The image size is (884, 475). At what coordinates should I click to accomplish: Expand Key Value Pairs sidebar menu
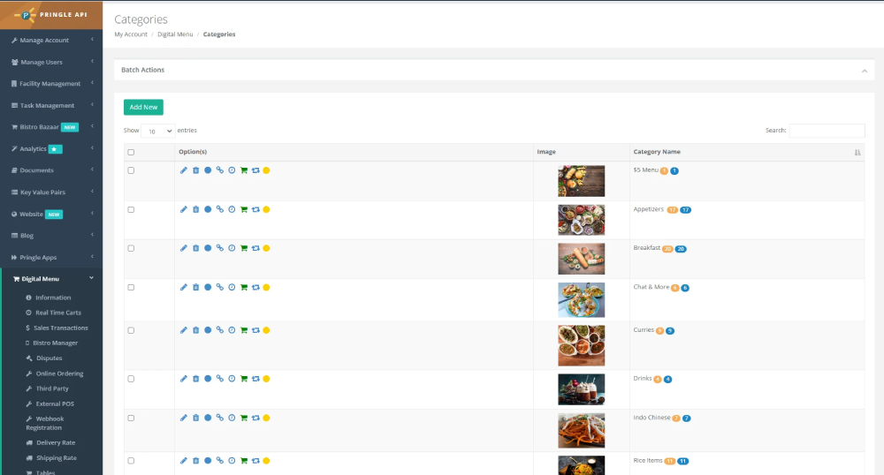[51, 192]
